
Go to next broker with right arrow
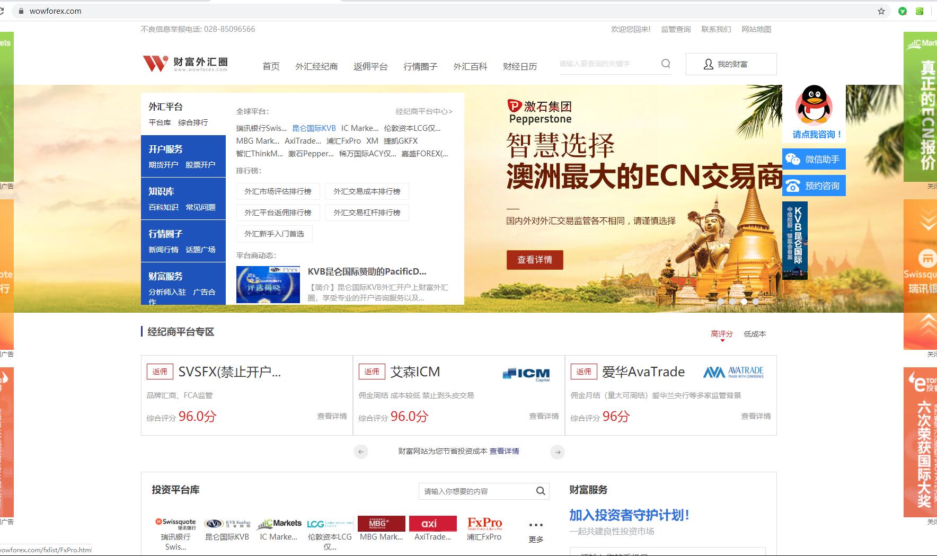(557, 452)
